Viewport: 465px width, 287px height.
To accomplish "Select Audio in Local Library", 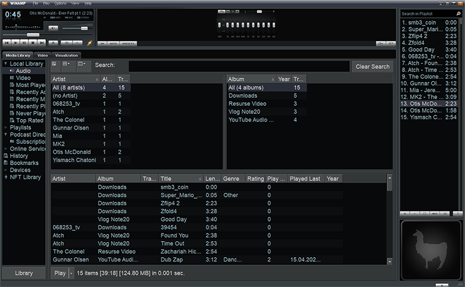I will pyautogui.click(x=23, y=71).
